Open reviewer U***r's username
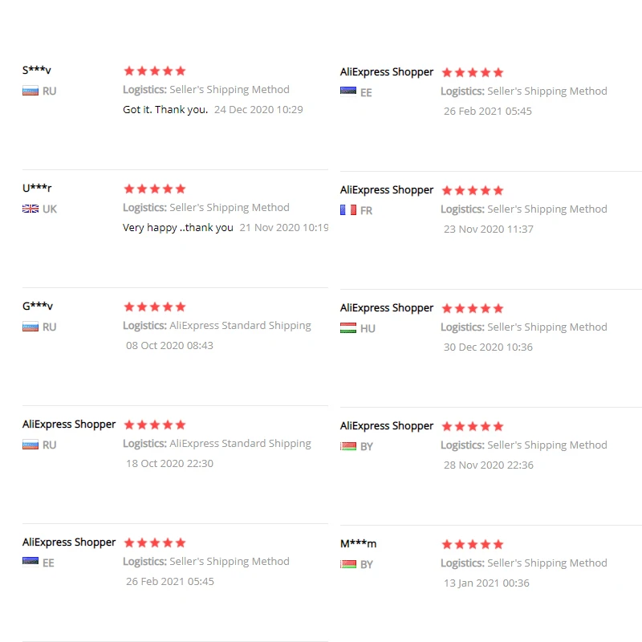The width and height of the screenshot is (642, 642). tap(37, 188)
